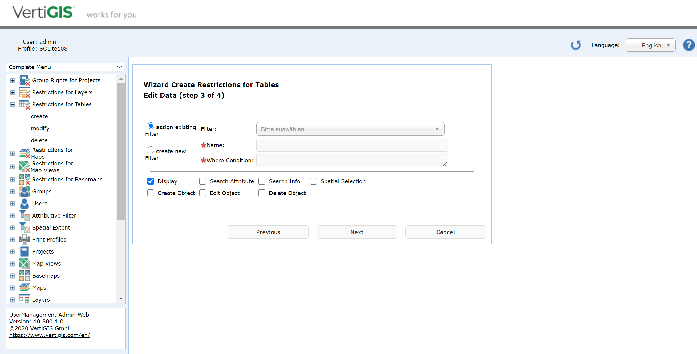Click the Print Profiles icon
This screenshot has width=697, height=354.
coord(24,239)
